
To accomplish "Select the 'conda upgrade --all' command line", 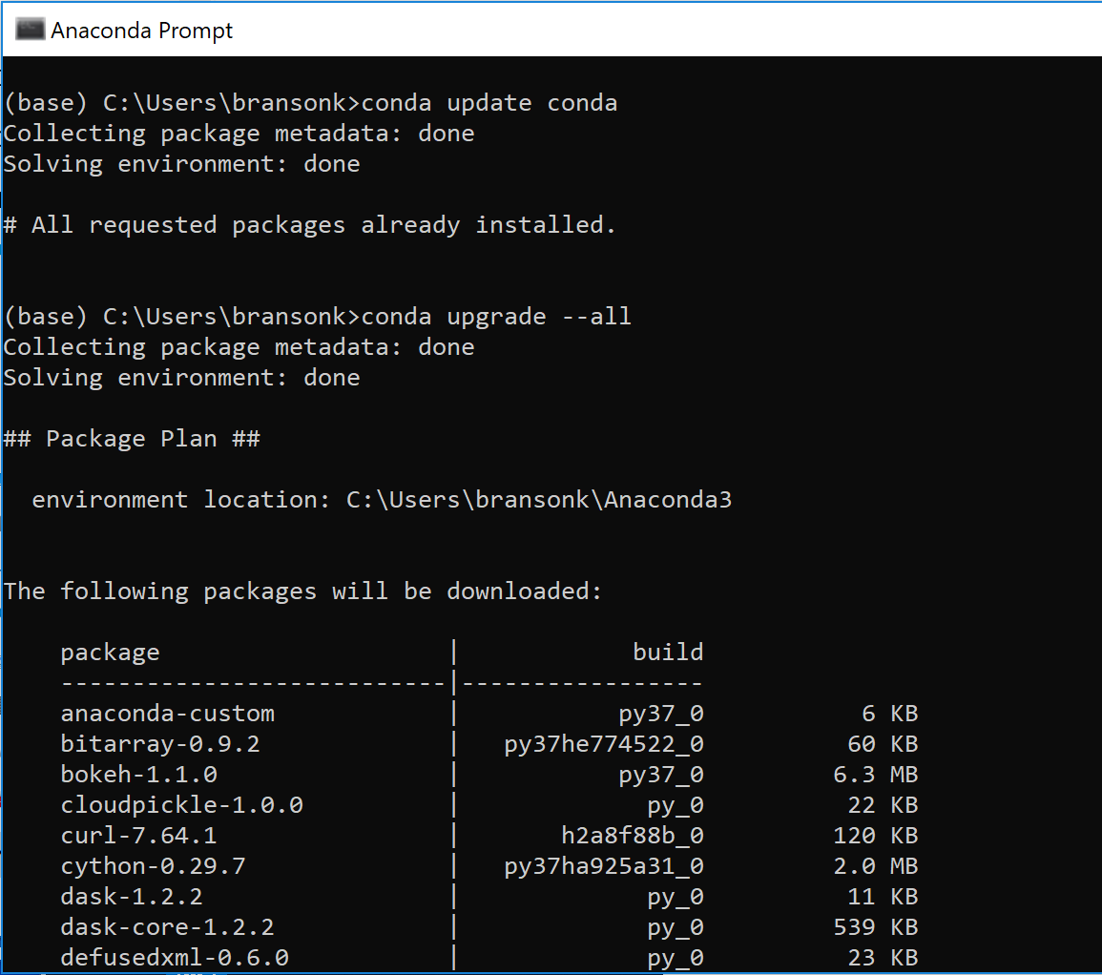I will pyautogui.click(x=317, y=317).
